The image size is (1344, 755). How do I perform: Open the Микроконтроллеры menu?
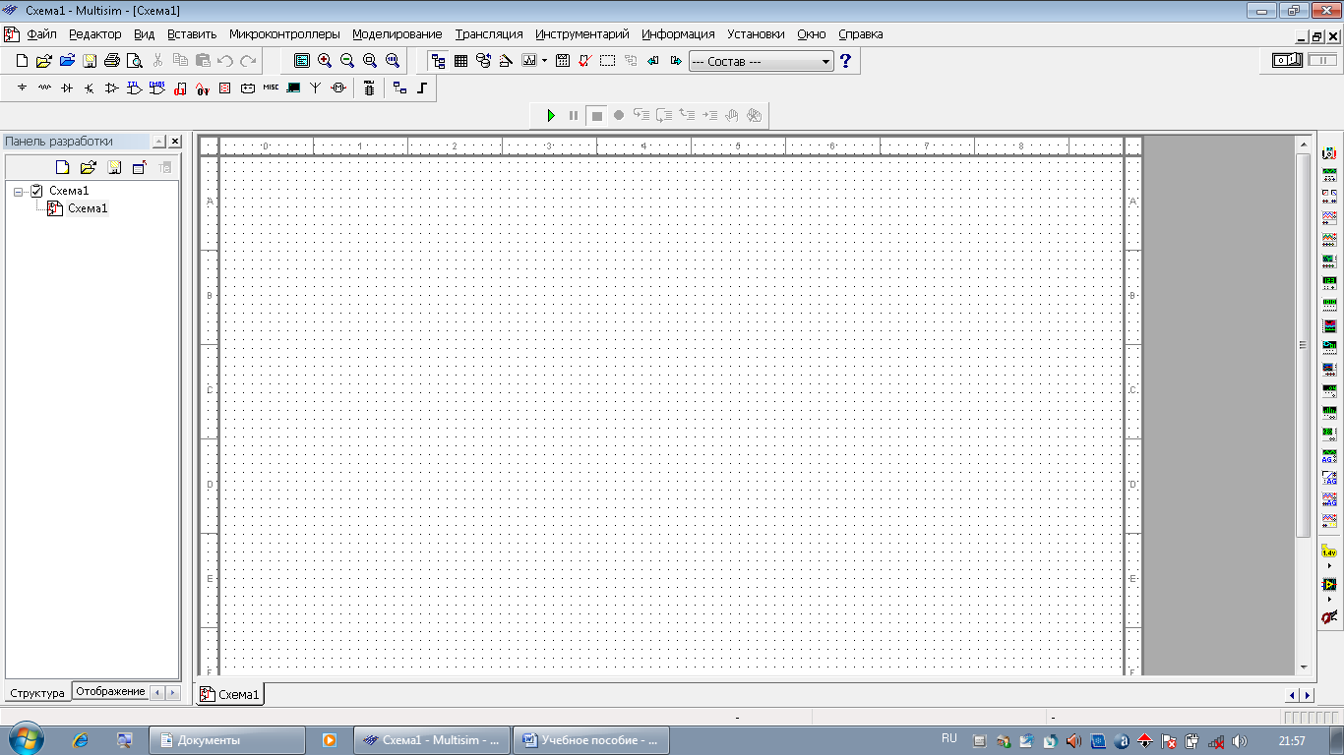pos(284,33)
